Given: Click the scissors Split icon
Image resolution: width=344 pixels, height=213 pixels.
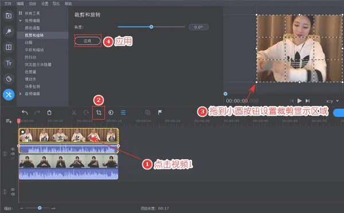Looking at the screenshot, I should pos(74,113).
